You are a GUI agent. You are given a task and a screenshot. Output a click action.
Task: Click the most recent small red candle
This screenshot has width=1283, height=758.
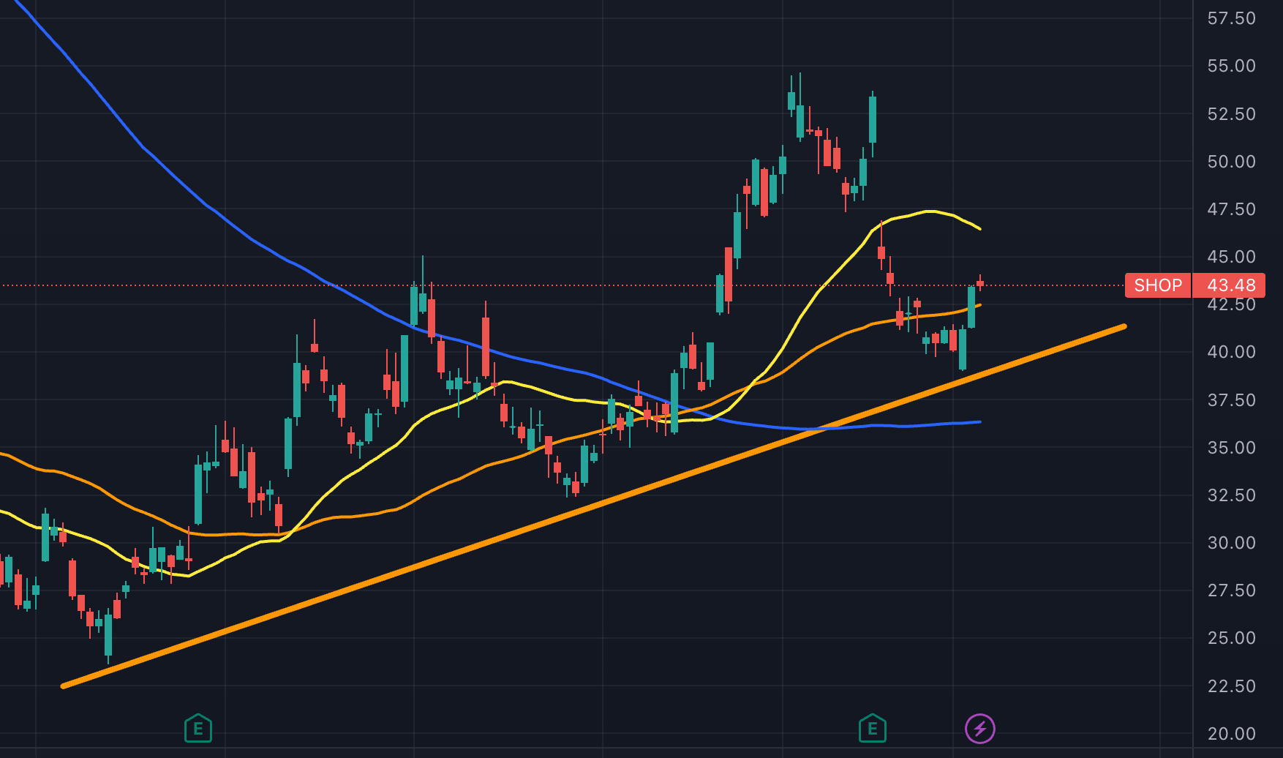[x=980, y=284]
